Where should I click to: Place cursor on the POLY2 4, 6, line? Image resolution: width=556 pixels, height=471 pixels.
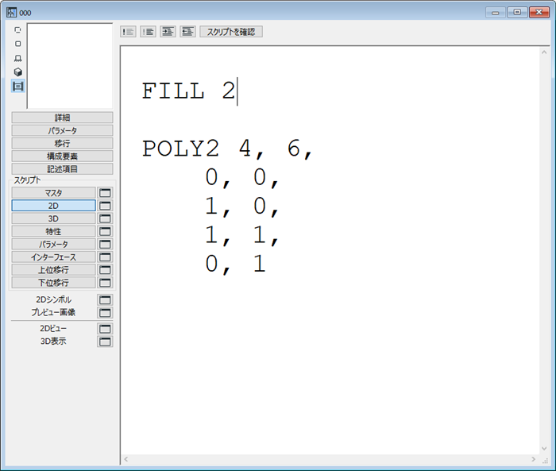click(x=227, y=149)
